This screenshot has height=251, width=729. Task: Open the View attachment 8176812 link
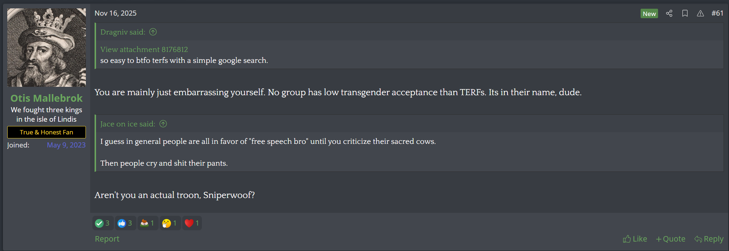(144, 49)
